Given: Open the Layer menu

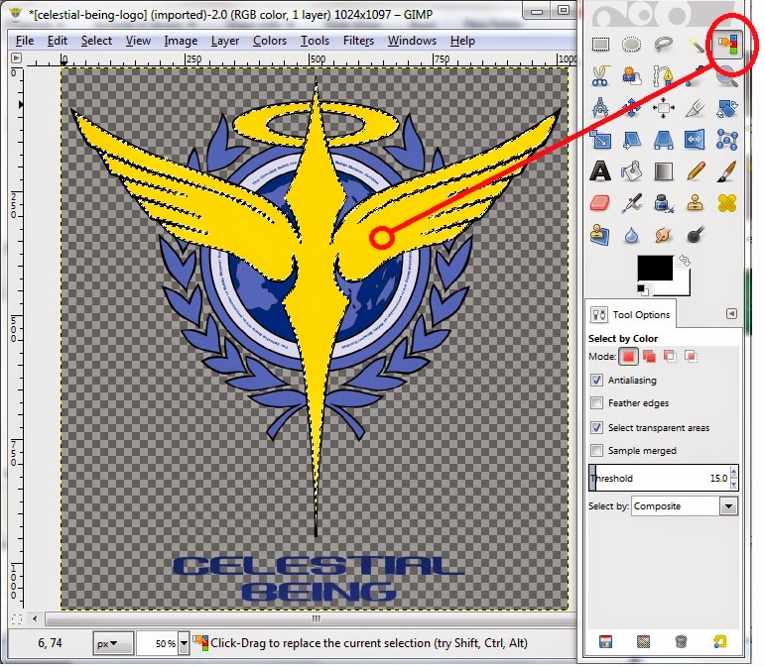Looking at the screenshot, I should (225, 41).
